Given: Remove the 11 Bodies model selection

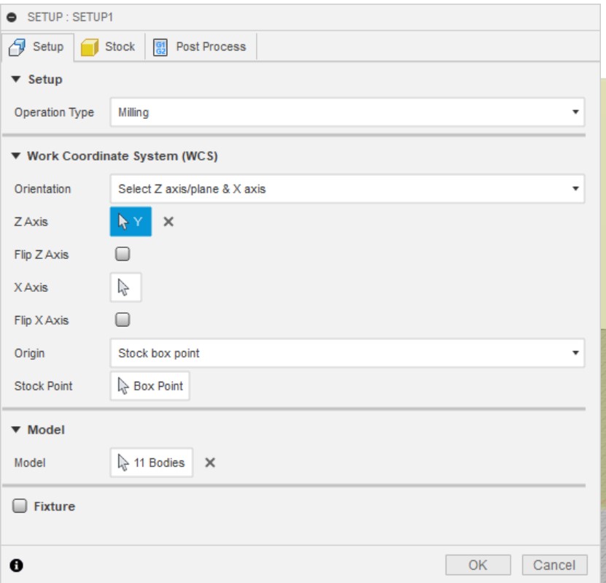Looking at the screenshot, I should [210, 463].
